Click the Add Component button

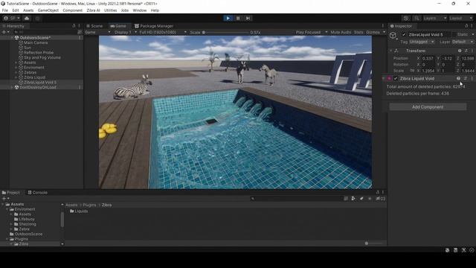[428, 107]
